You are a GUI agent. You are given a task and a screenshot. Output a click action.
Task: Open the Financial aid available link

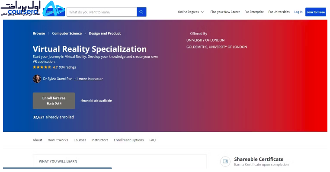pos(96,101)
